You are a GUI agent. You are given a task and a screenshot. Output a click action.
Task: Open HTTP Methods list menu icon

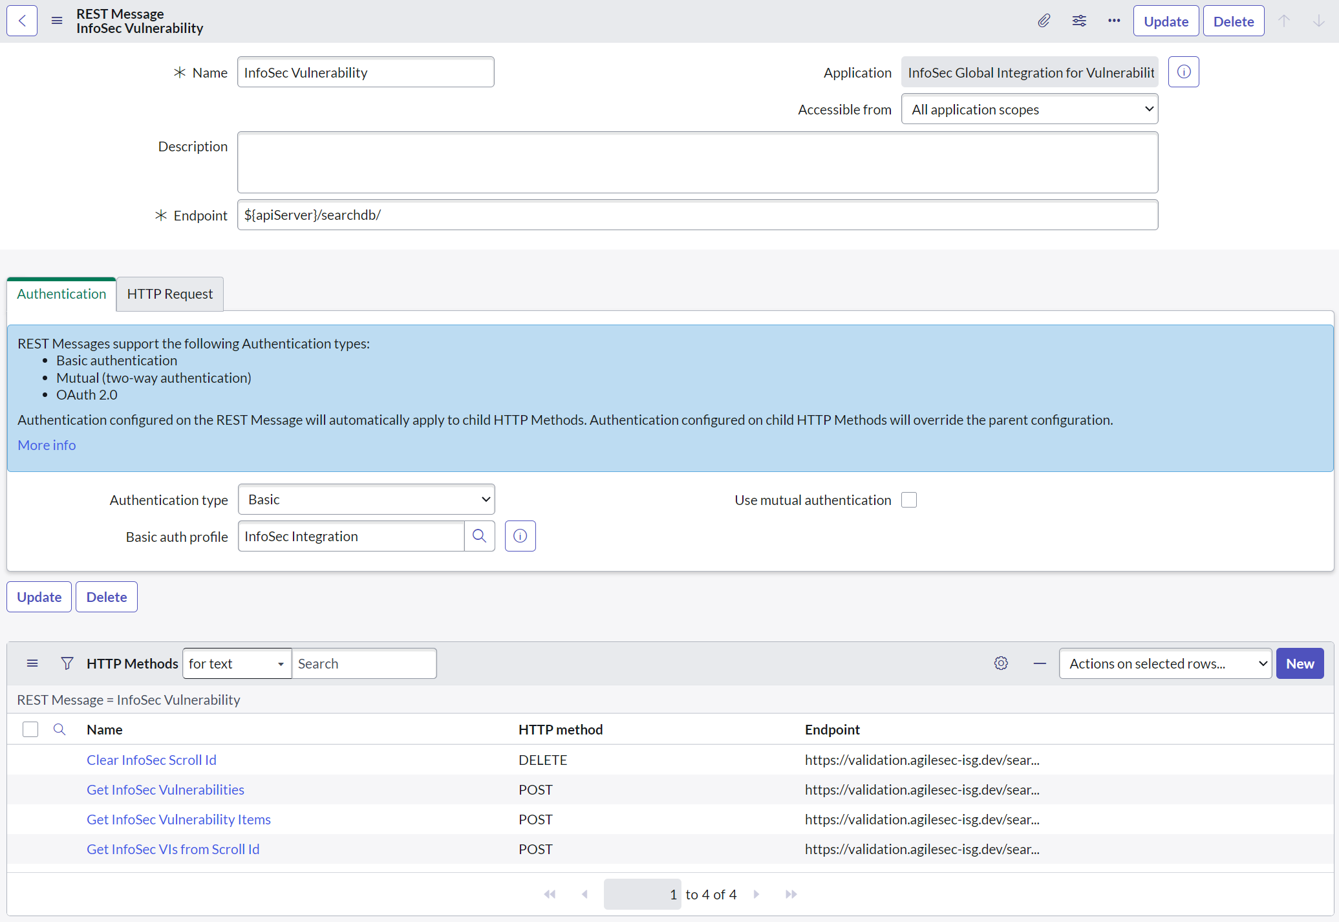(x=32, y=663)
